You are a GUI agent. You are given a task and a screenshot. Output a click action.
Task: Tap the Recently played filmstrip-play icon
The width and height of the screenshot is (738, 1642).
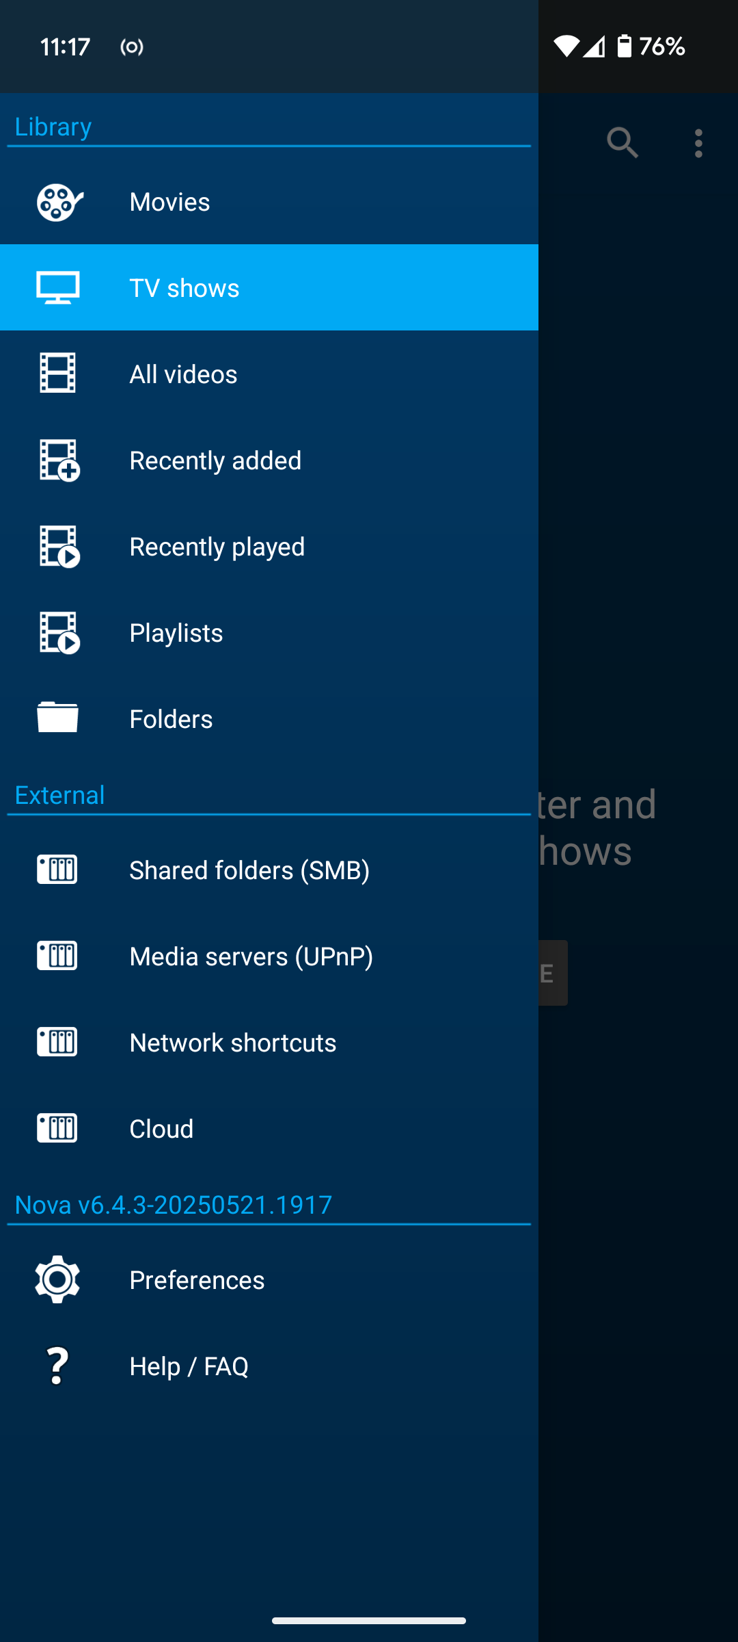coord(59,547)
